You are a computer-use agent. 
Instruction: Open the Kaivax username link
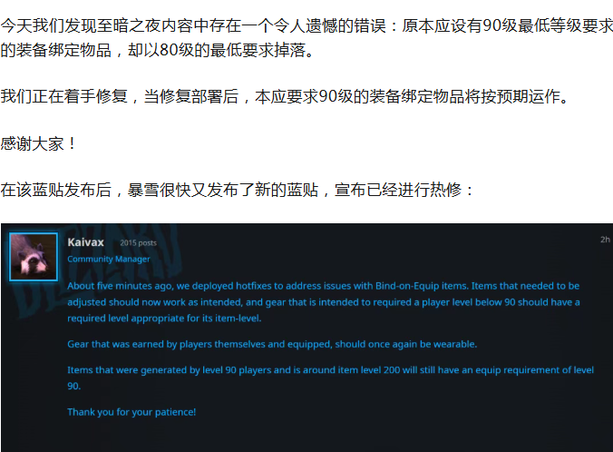87,242
